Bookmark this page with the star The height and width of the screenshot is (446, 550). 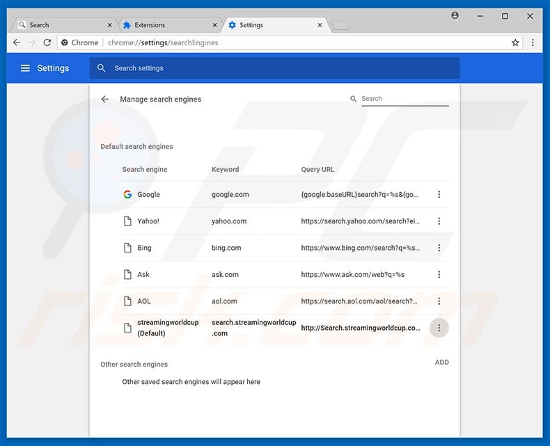pos(515,42)
